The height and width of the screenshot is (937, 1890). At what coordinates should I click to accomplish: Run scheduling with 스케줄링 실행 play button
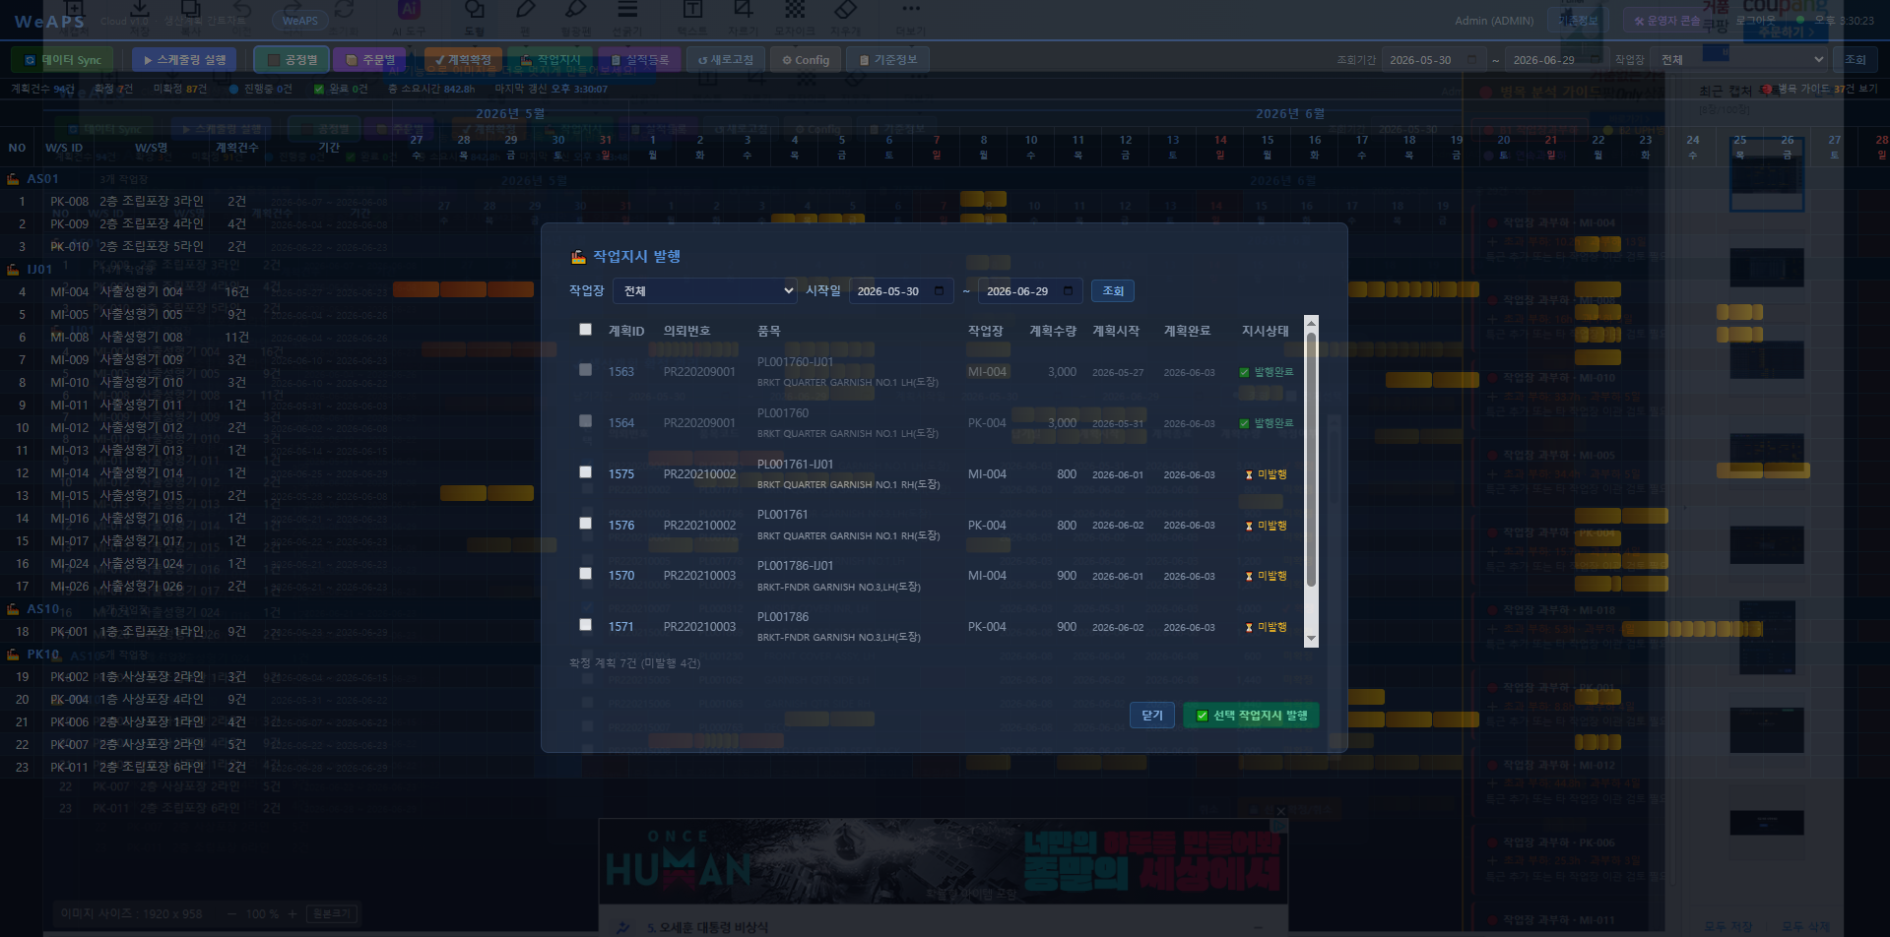click(x=184, y=60)
